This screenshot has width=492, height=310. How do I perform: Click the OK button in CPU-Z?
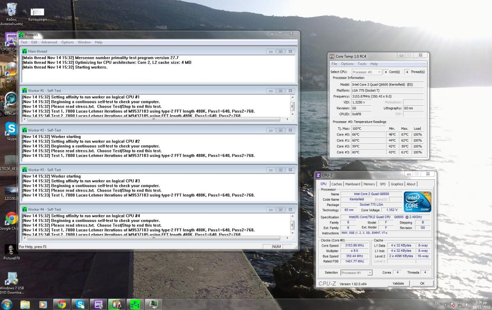(422, 283)
